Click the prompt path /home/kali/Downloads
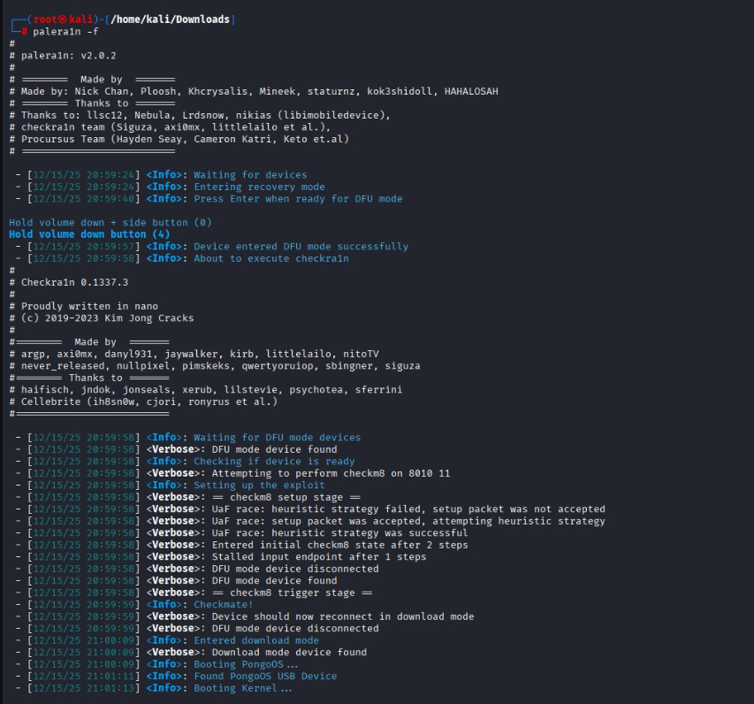 [x=171, y=19]
